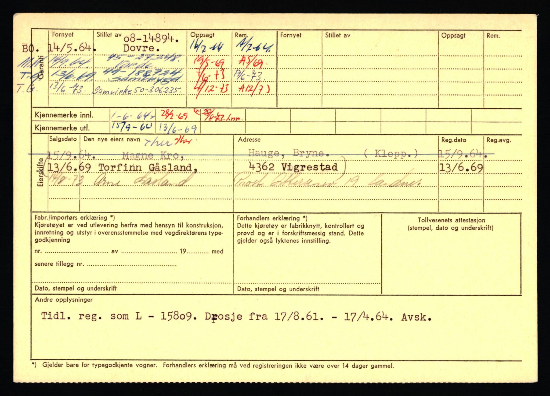Click the date 17/4.64. Avsk.
This screenshot has height=396, width=550.
(x=388, y=317)
